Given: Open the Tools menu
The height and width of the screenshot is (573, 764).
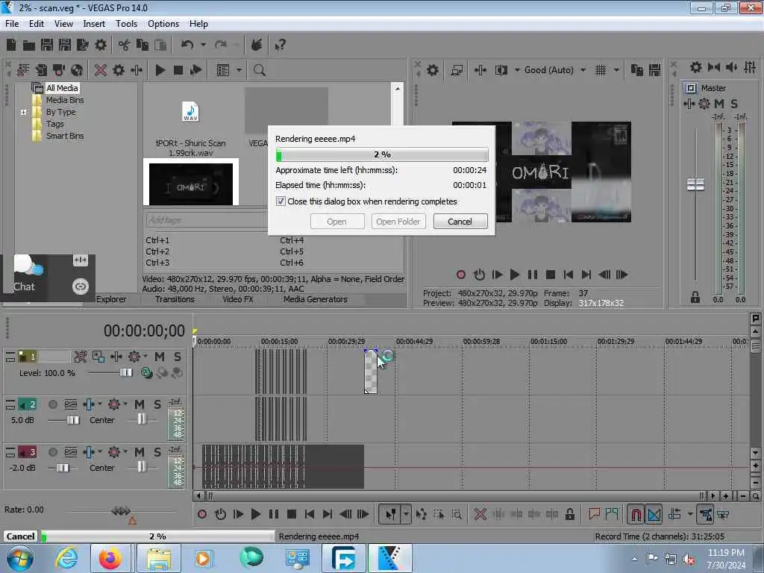Looking at the screenshot, I should pos(126,24).
